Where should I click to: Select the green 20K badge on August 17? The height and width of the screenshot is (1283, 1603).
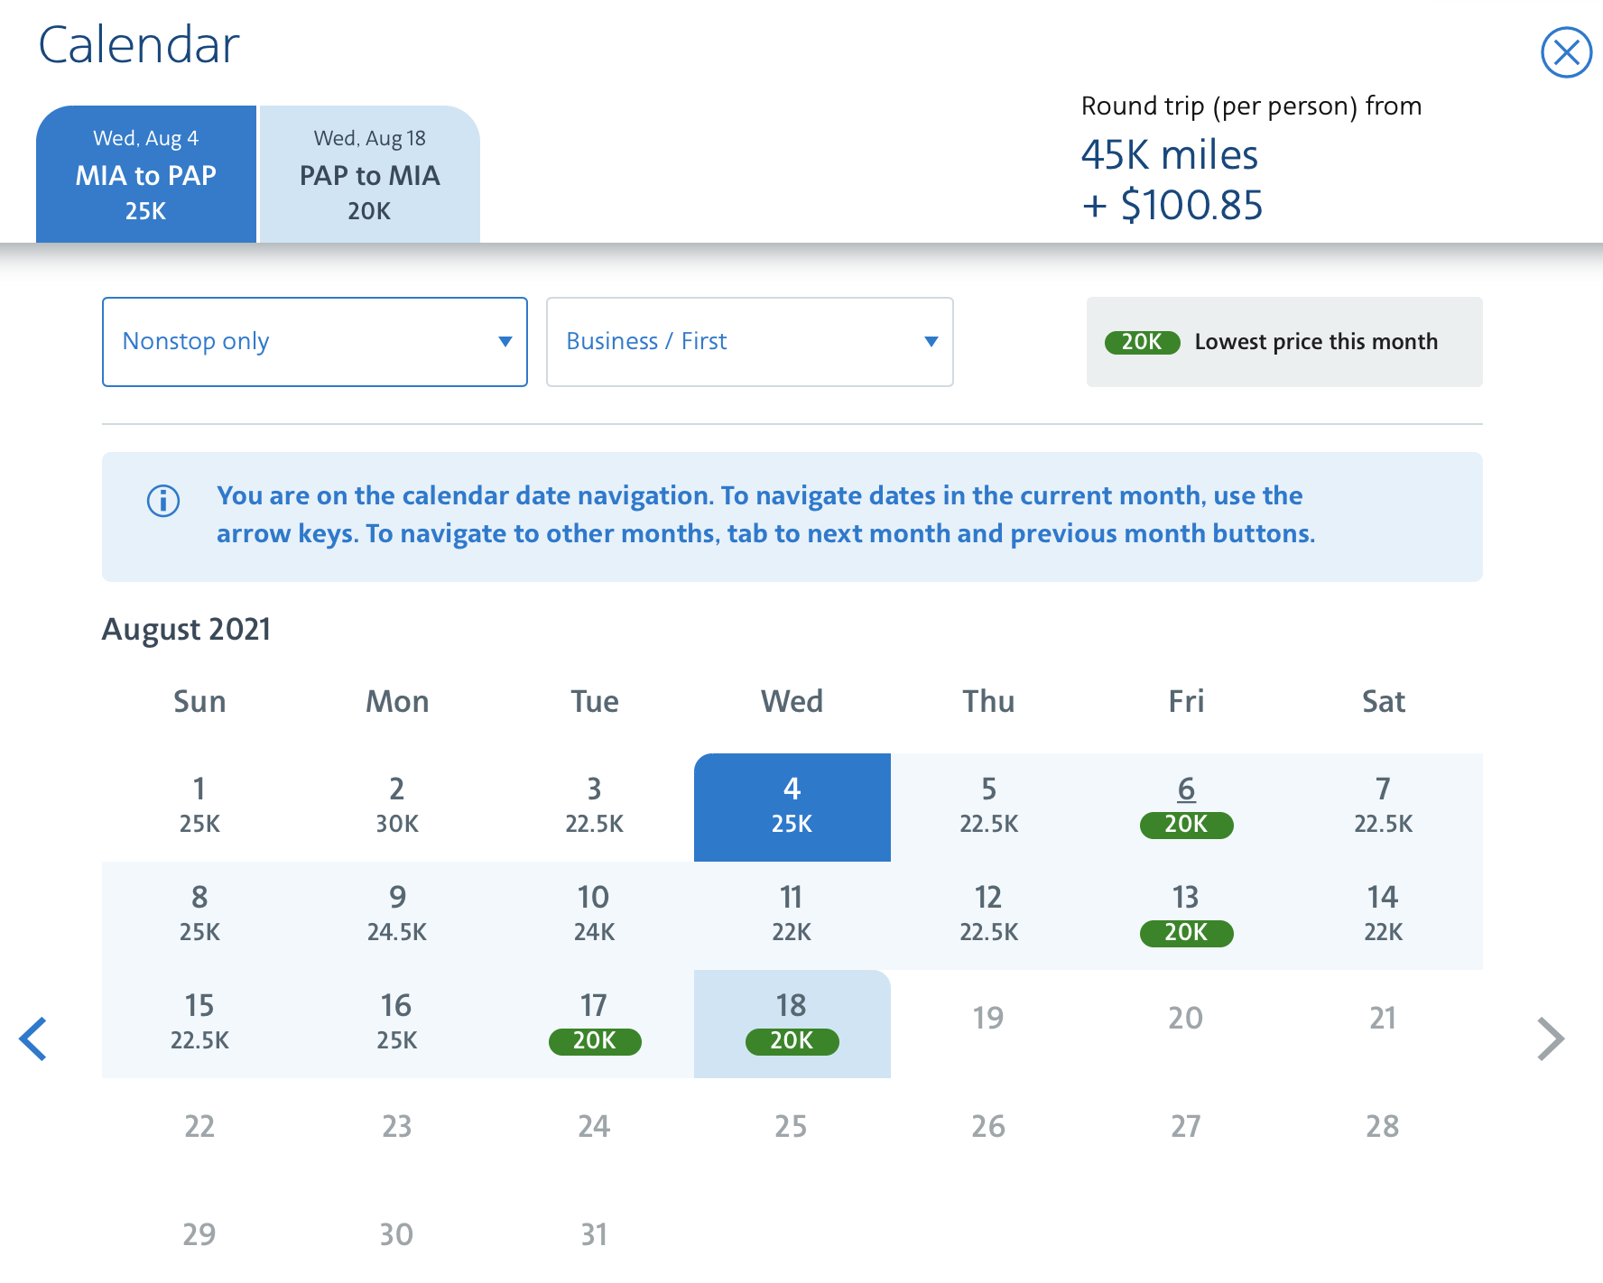(x=594, y=1042)
